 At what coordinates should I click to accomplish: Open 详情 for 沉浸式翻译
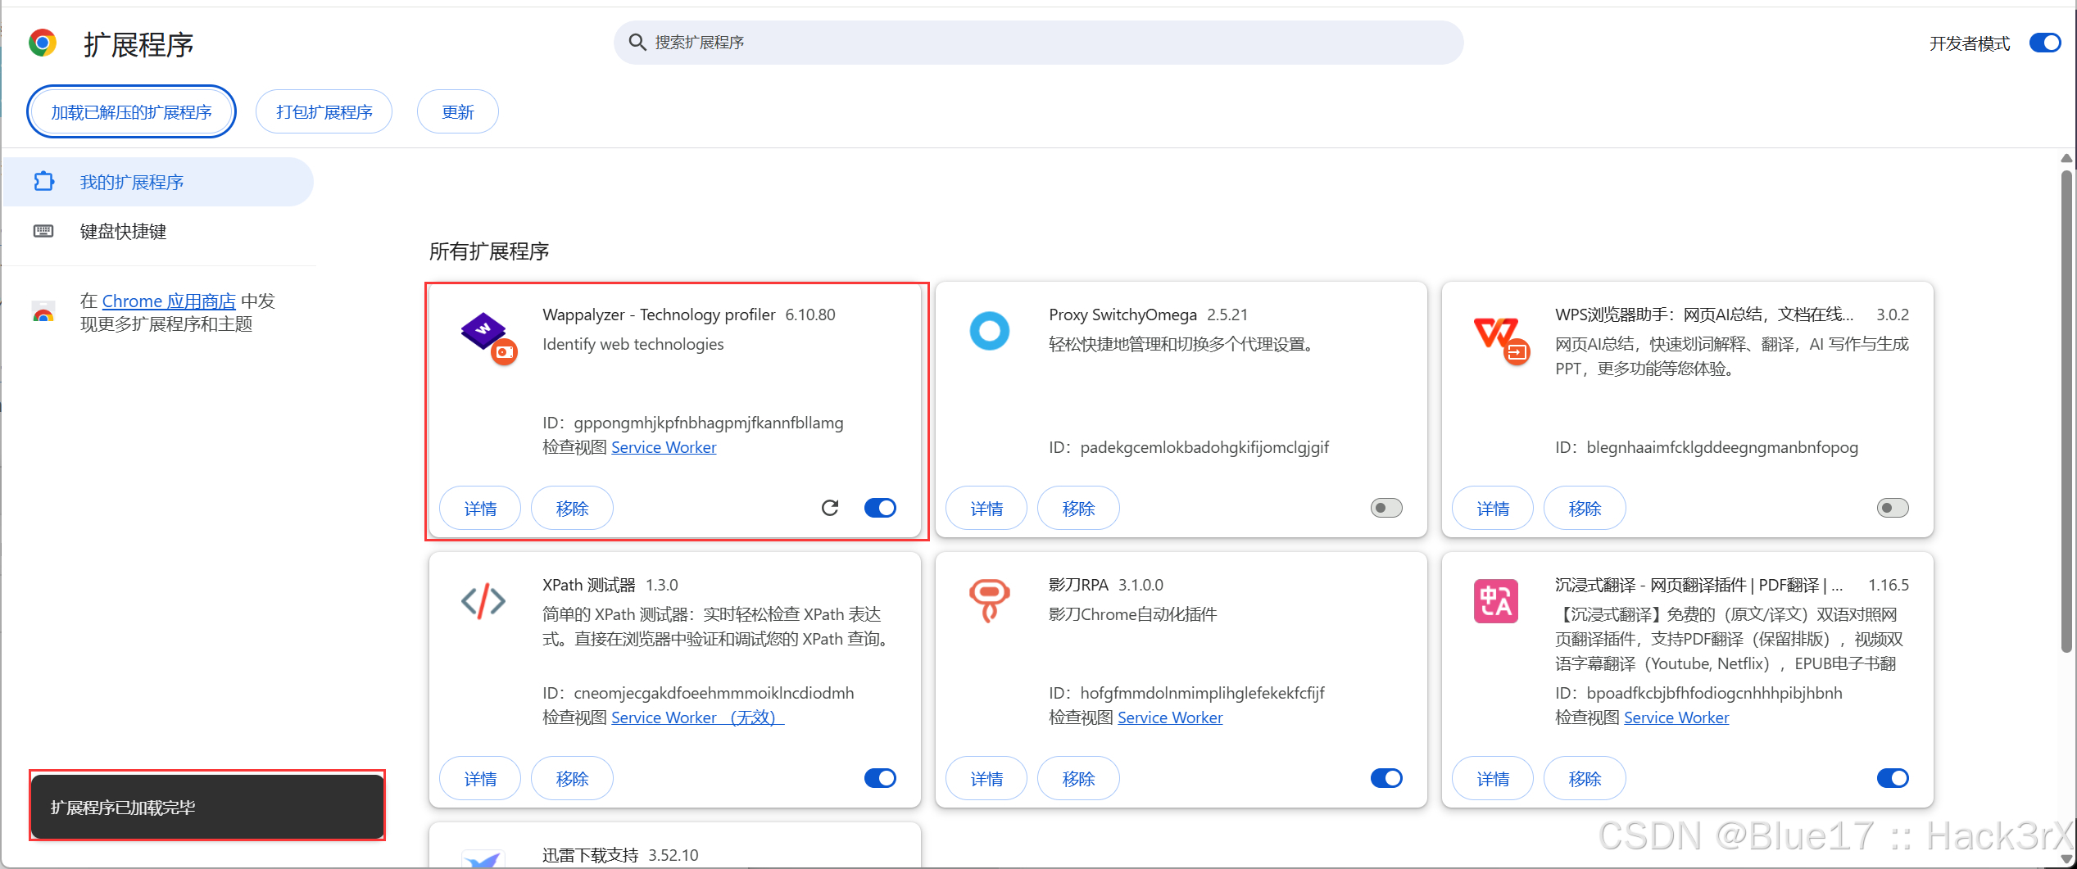click(1493, 778)
